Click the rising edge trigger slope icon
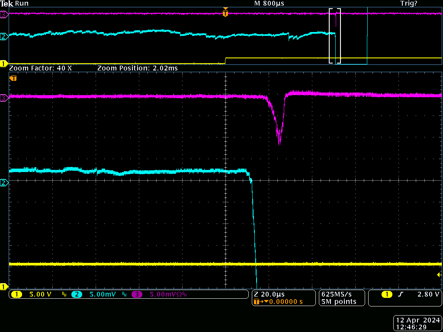 pos(401,294)
